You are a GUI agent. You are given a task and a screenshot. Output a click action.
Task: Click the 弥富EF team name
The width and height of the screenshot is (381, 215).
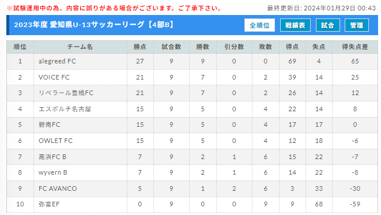pyautogui.click(x=49, y=204)
